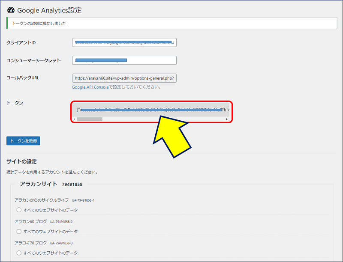The width and height of the screenshot is (343, 262).
Task: Click the サイトの設定 heading
Action: (x=22, y=161)
